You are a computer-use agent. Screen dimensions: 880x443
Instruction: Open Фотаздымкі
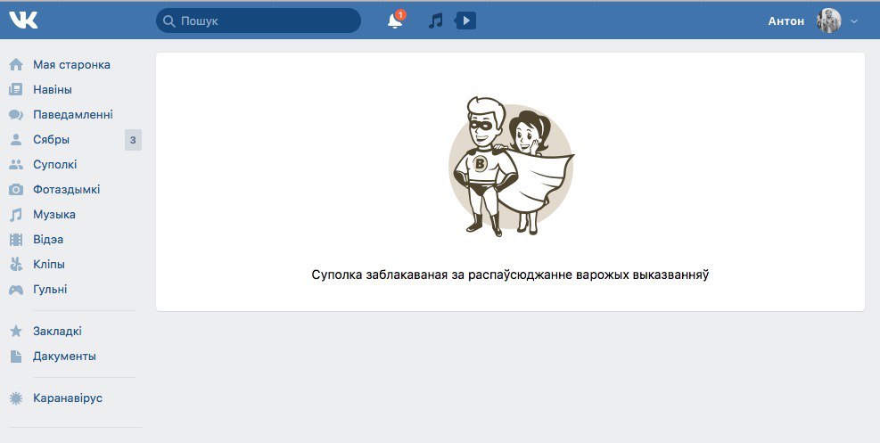[66, 190]
